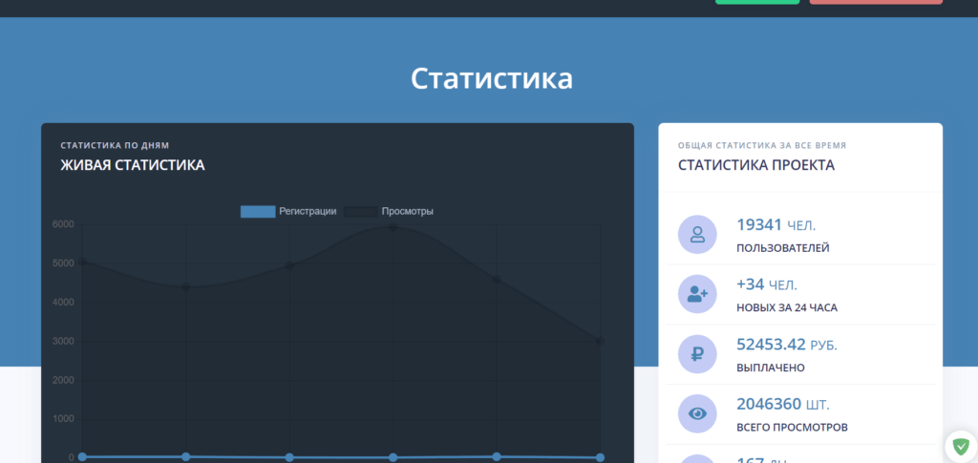Image resolution: width=978 pixels, height=463 pixels.
Task: Click the last views data point at 3000
Action: 600,341
